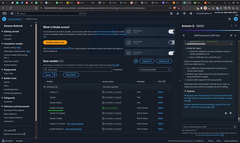Open the Europe (Frankfurt) region selector
The image size is (240, 143).
click(204, 13)
